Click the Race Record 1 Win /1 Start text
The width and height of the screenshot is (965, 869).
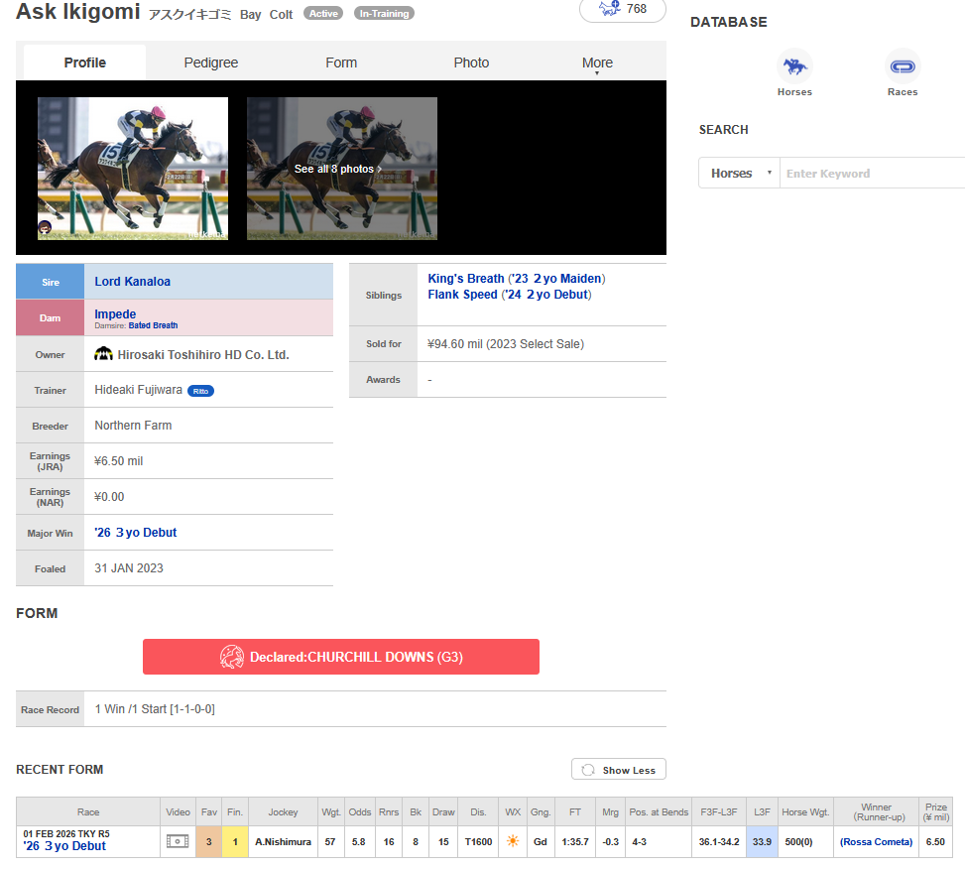point(155,709)
